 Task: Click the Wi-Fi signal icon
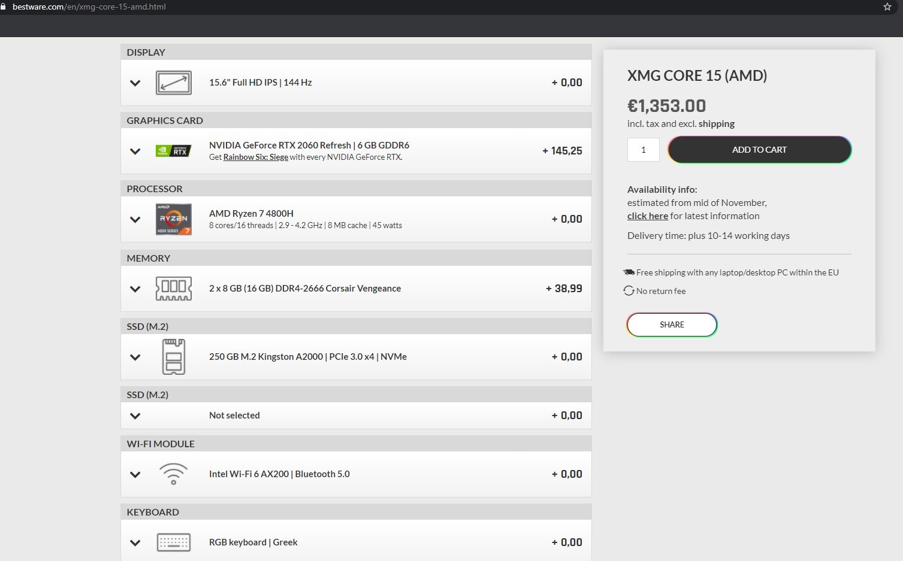tap(174, 474)
